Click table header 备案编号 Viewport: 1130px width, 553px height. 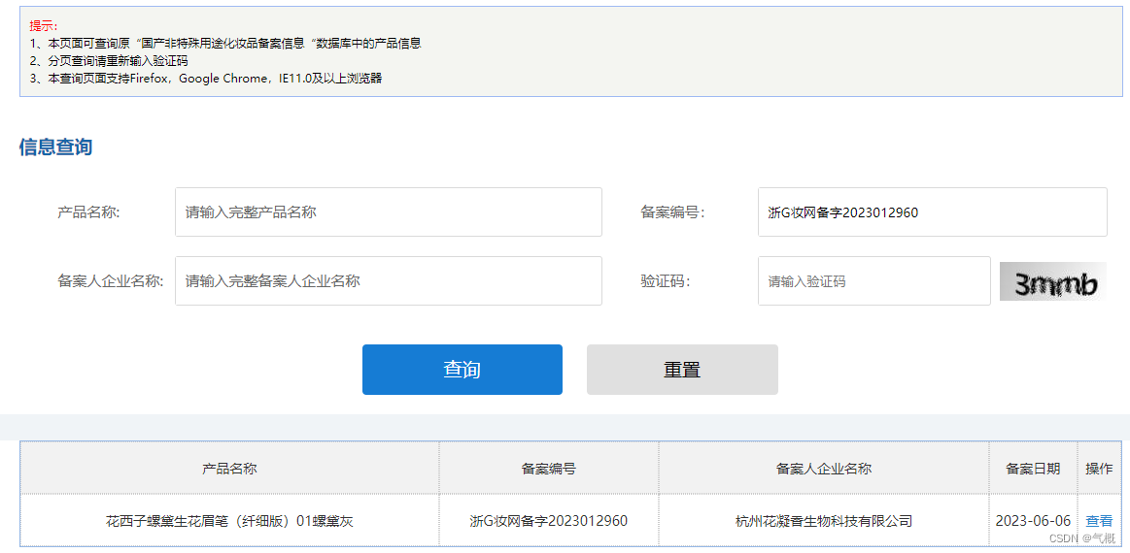548,468
